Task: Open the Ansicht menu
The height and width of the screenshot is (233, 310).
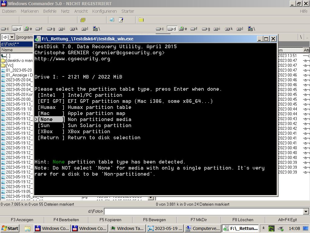Action: tap(81, 11)
